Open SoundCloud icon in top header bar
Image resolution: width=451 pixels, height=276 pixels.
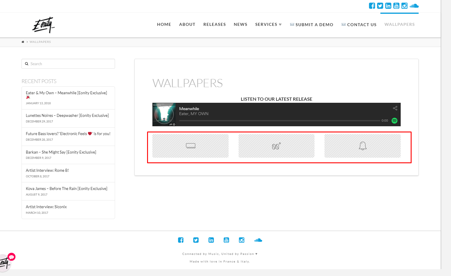click(414, 6)
